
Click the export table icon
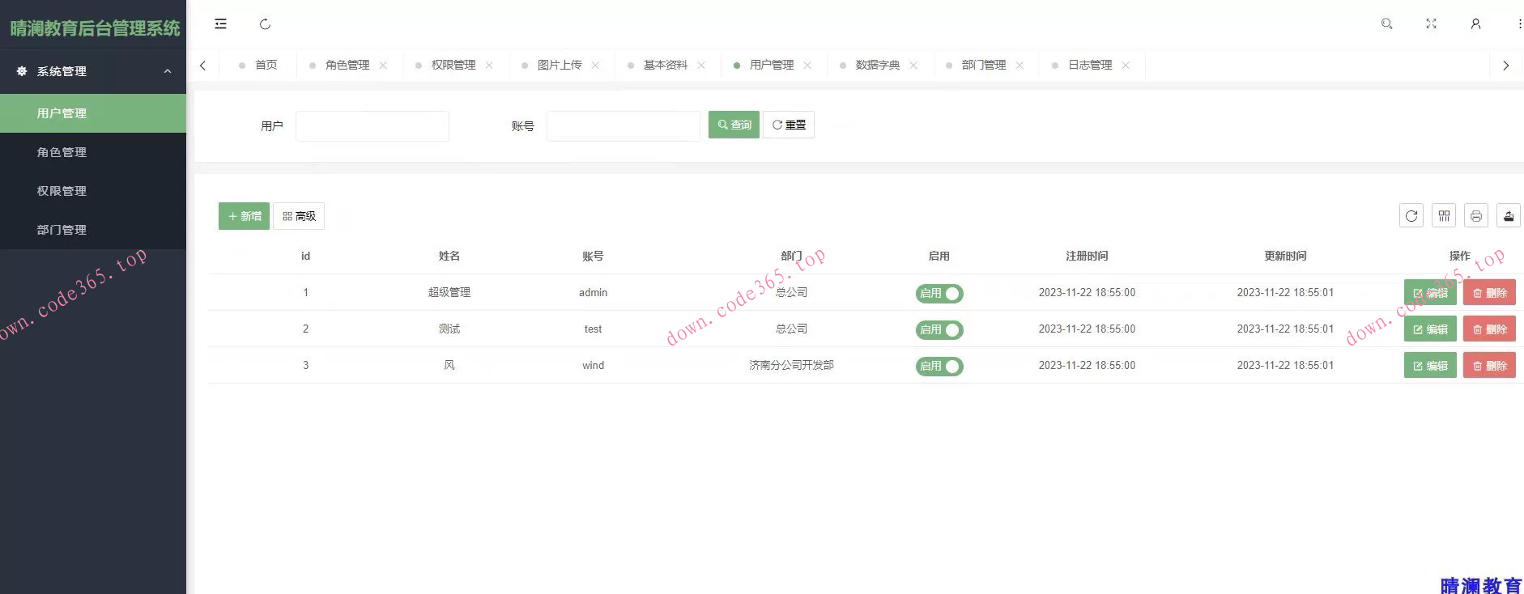1509,216
